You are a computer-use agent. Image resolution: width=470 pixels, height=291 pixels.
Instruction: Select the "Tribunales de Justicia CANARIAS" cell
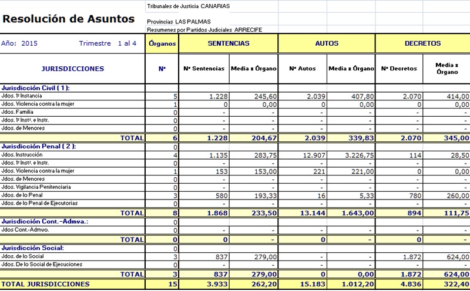(x=188, y=6)
